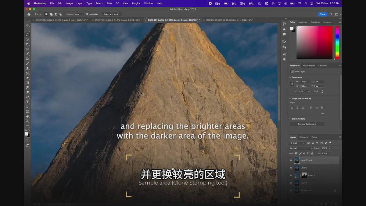The image size is (366, 206).
Task: Toggle the Anti-alias checkbox
Action: pyautogui.click(x=87, y=14)
